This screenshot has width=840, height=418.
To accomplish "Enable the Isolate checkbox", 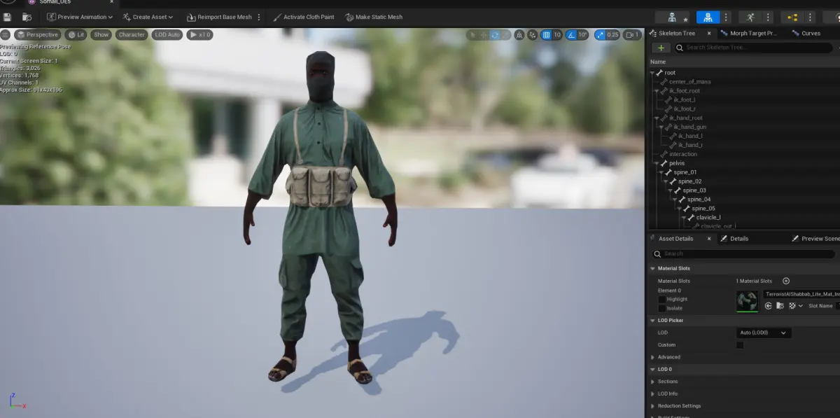I will point(662,308).
